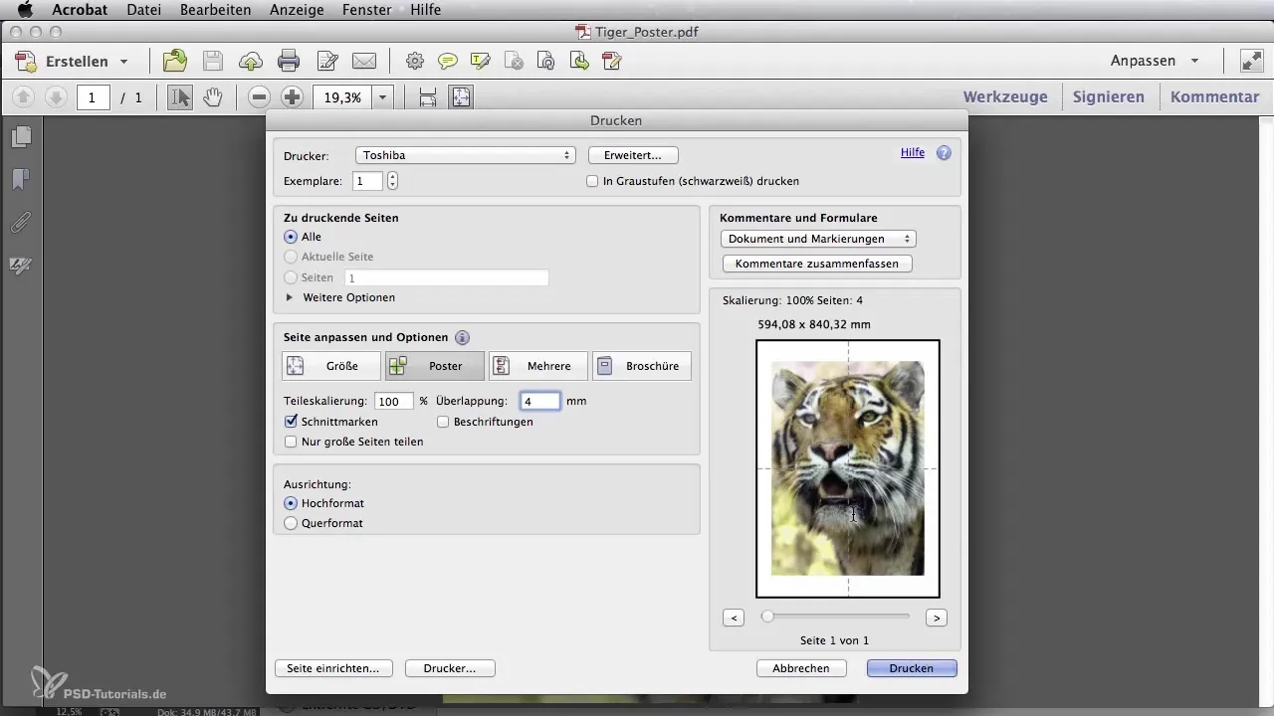Click the yellow sticky note comment icon
This screenshot has height=716, width=1274.
point(448,62)
